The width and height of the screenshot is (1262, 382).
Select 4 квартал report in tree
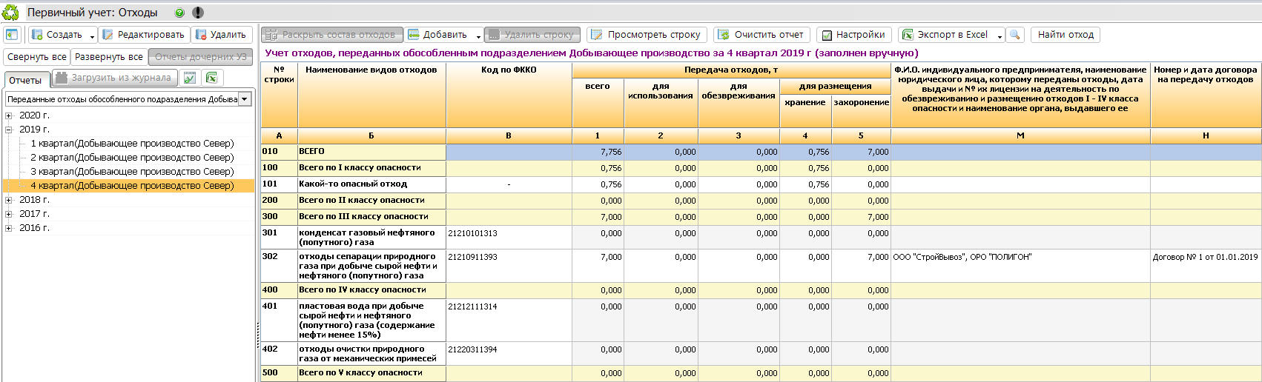[132, 186]
